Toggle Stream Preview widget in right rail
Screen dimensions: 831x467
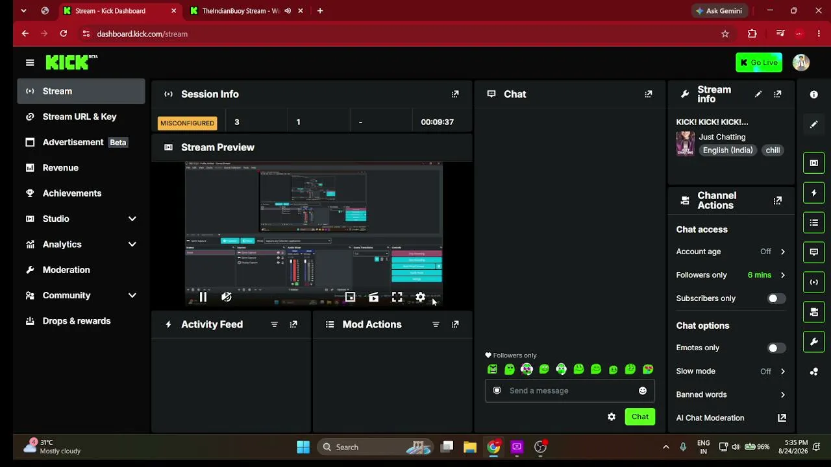(814, 163)
